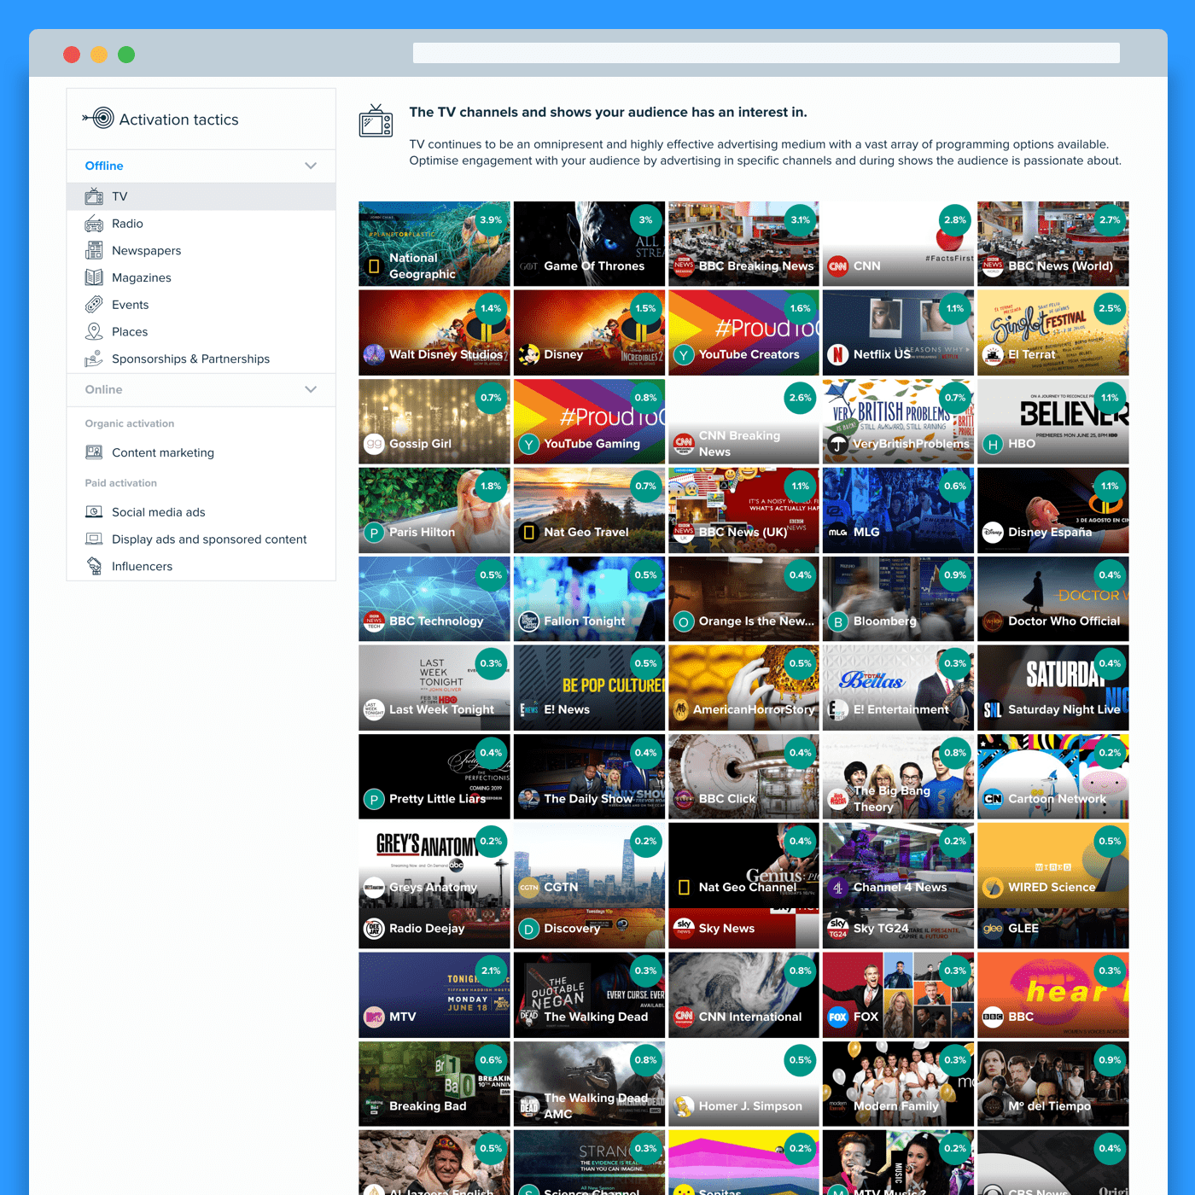Click the 2.5% badge on El Terrat

1110,309
